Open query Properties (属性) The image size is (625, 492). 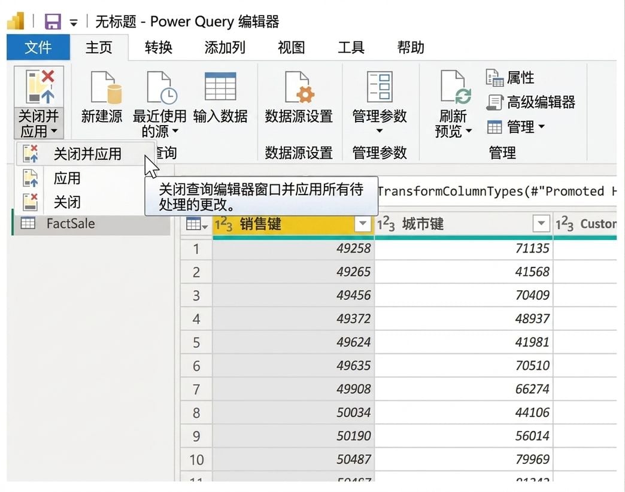[510, 78]
